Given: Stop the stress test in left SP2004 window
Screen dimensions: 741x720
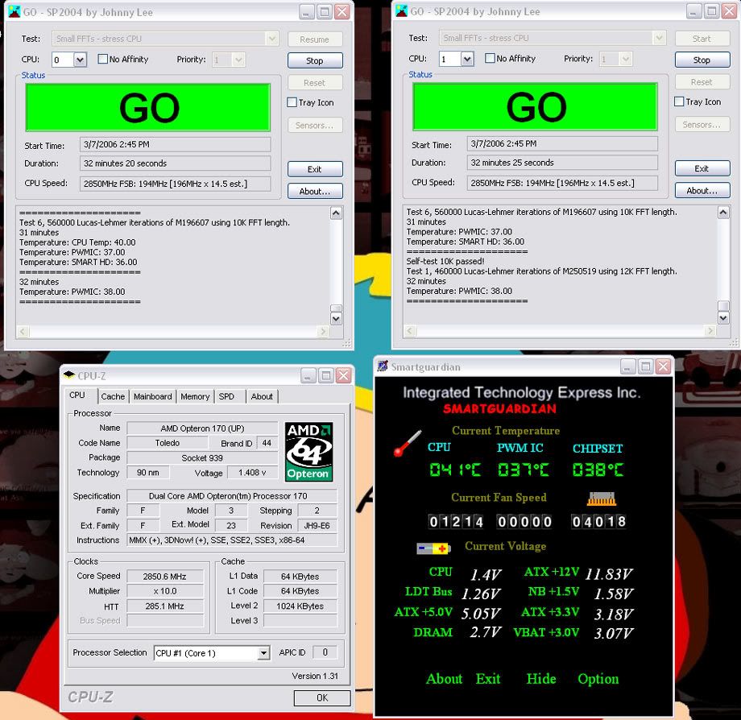Looking at the screenshot, I should 315,60.
